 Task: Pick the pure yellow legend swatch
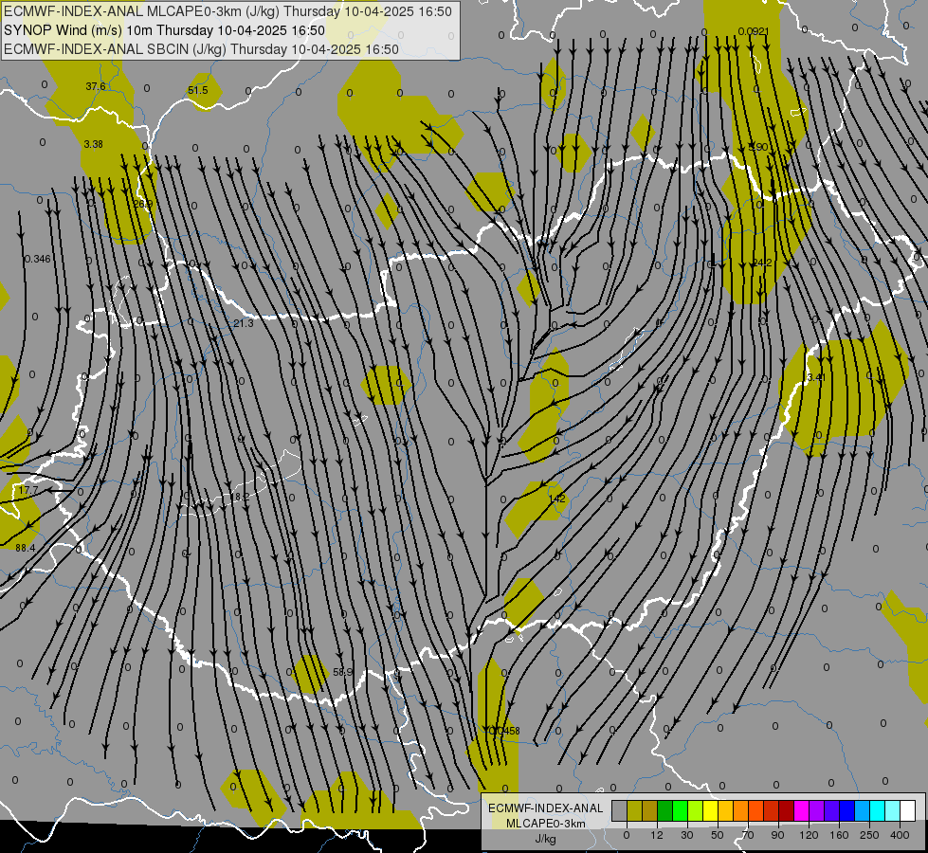point(711,811)
